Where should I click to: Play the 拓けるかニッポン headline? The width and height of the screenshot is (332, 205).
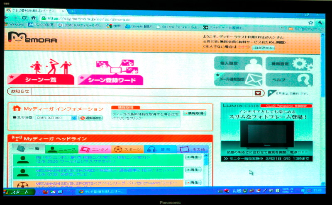click(193, 157)
